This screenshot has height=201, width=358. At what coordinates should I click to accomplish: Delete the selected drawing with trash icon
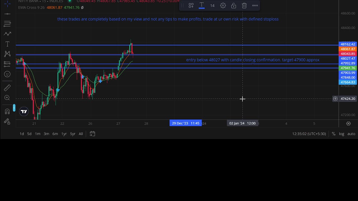(244, 6)
